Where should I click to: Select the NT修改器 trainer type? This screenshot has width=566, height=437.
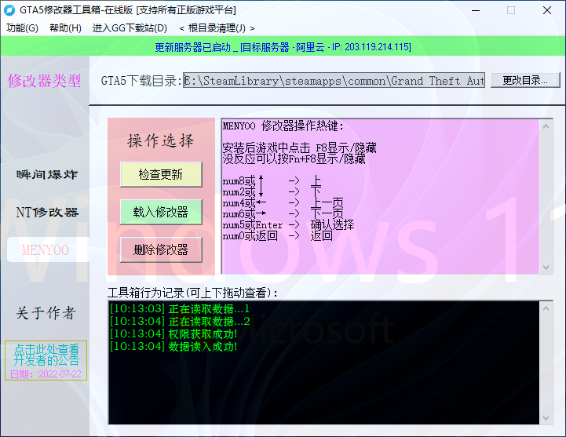click(47, 212)
